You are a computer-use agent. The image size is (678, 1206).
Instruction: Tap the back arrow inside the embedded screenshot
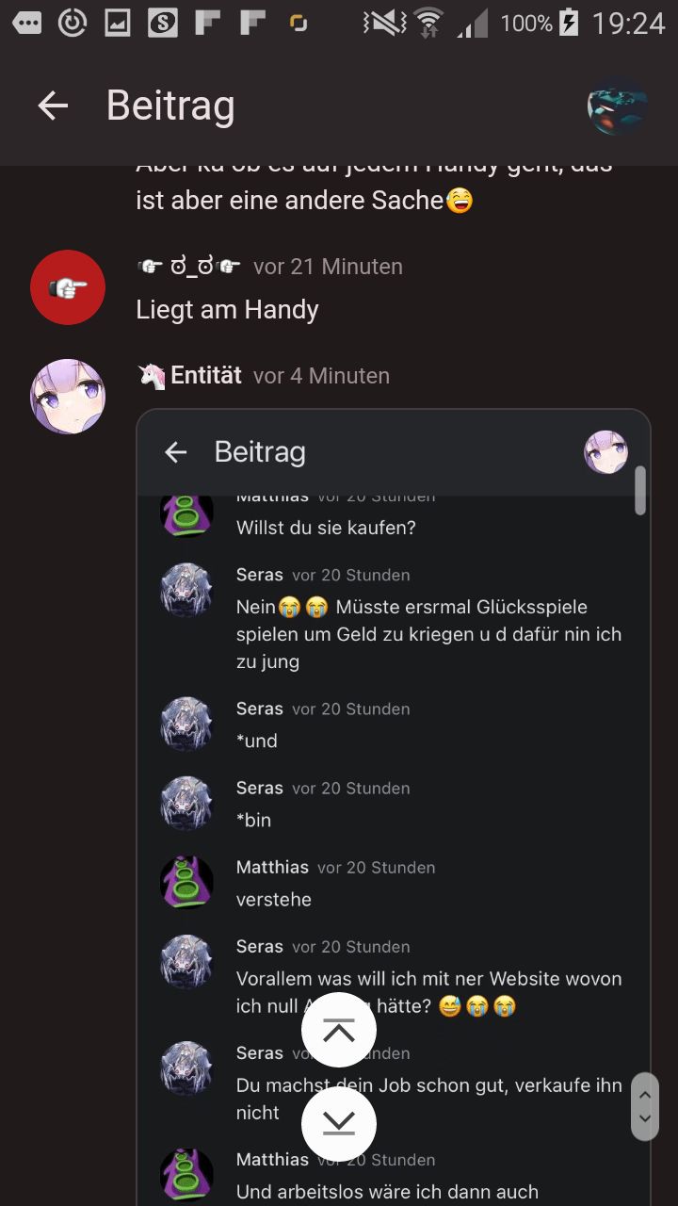click(176, 452)
